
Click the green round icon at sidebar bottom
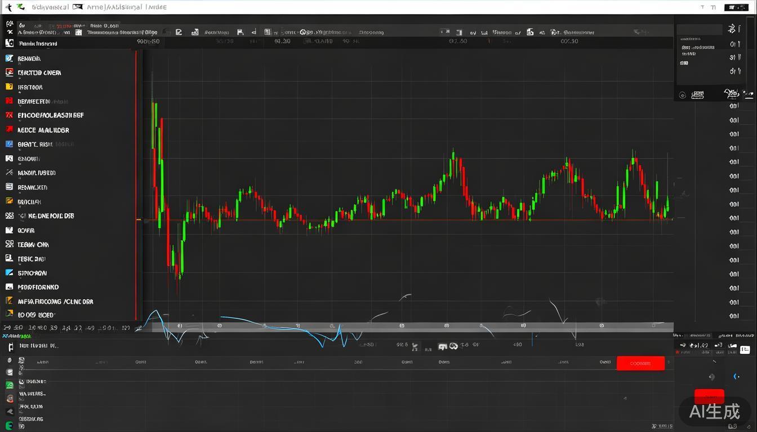[9, 426]
